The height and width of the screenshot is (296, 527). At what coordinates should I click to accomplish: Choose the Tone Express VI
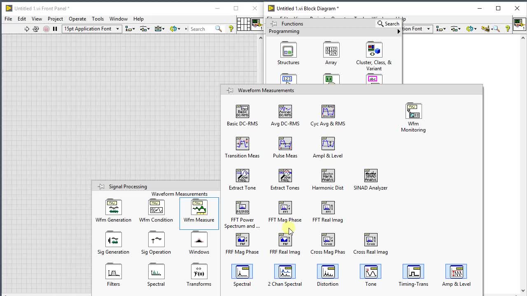pos(371,272)
